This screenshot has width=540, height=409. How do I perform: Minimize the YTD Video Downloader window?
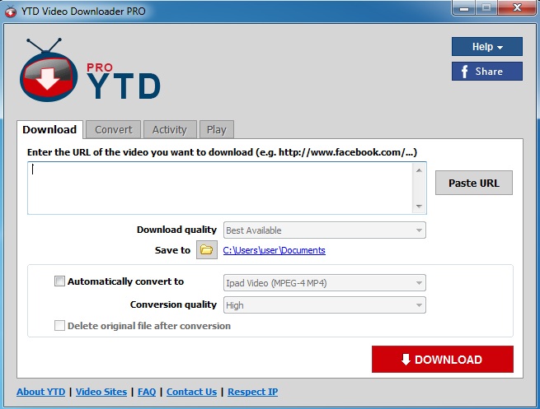pyautogui.click(x=464, y=8)
